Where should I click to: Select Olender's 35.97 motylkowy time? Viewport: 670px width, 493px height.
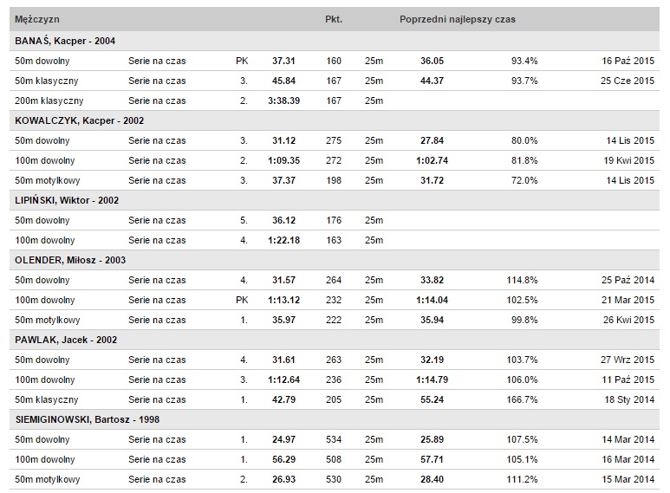283,320
